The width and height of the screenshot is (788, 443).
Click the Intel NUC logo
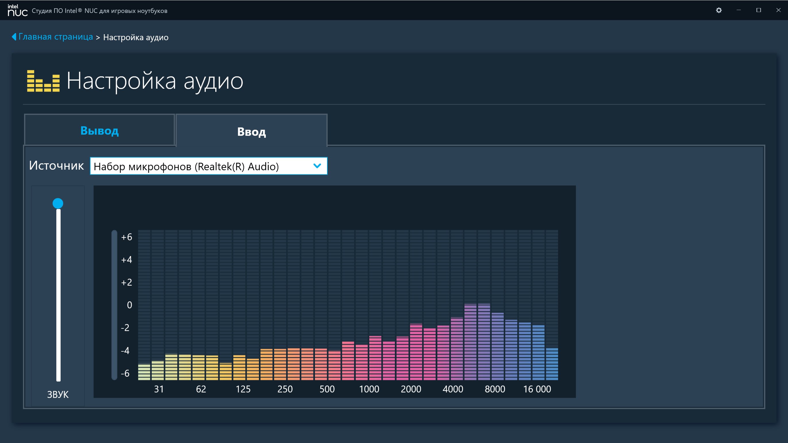tap(18, 10)
